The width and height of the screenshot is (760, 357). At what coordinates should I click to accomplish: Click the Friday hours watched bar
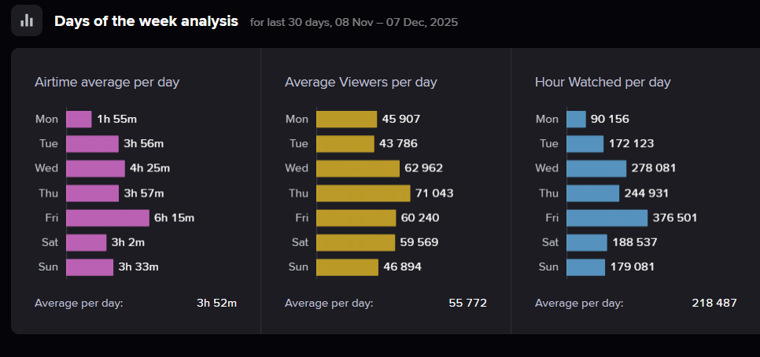(607, 218)
